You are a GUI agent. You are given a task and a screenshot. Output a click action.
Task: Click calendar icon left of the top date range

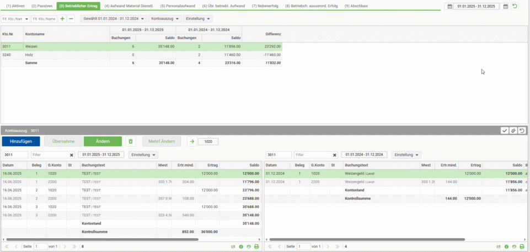(449, 6)
